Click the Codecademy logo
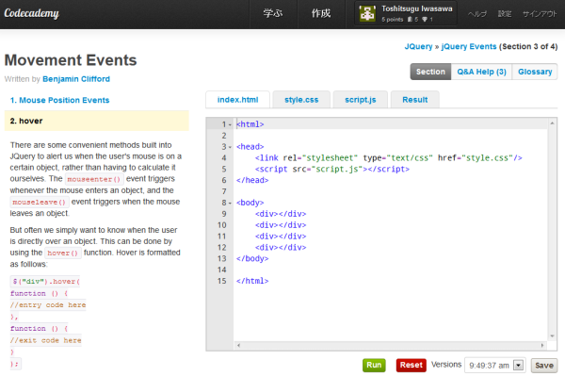 pos(31,13)
